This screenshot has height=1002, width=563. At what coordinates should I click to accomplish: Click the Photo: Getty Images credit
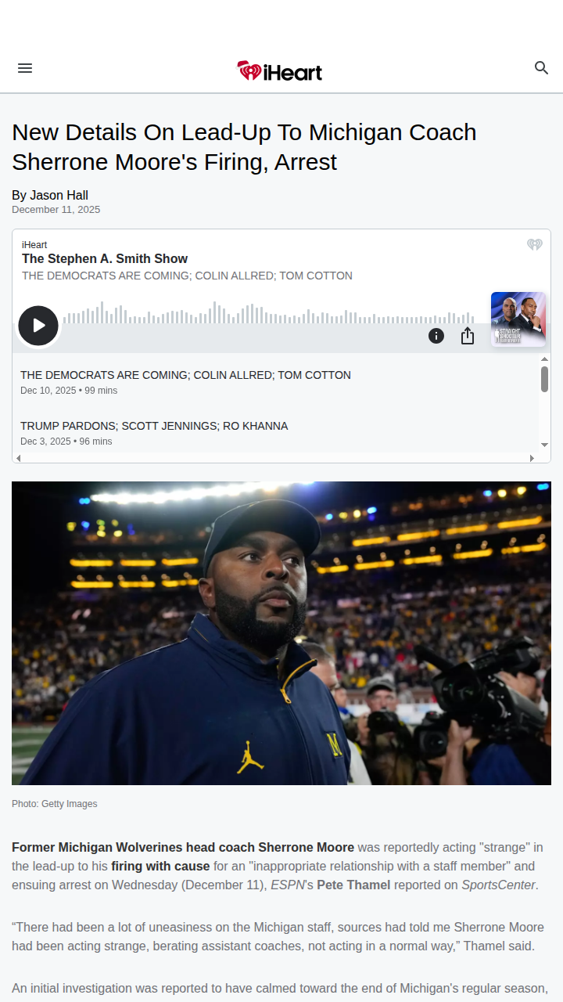click(x=55, y=804)
